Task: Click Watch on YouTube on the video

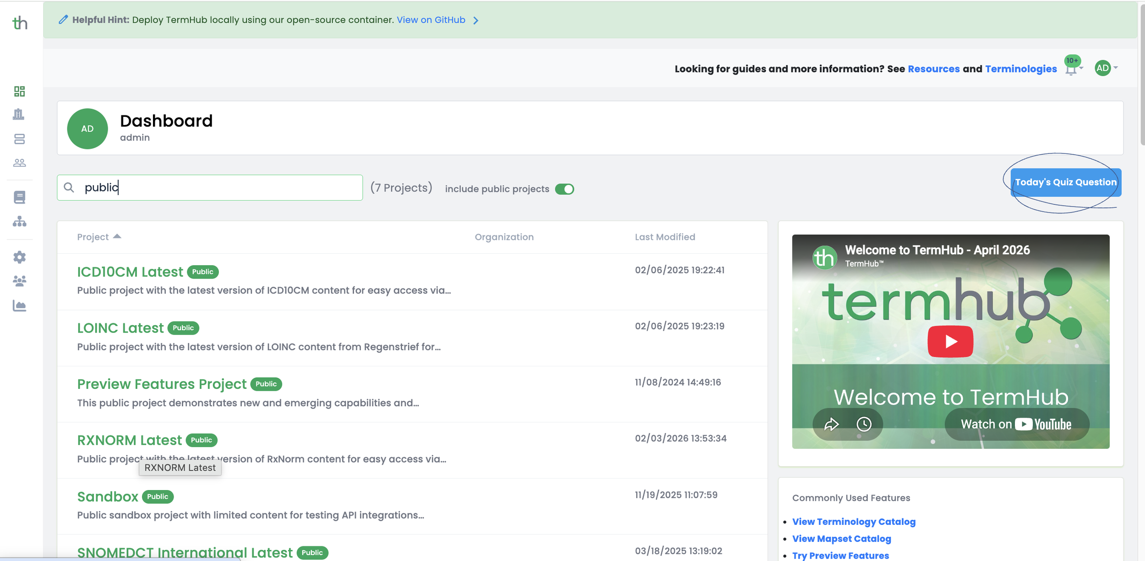Action: click(x=1017, y=424)
